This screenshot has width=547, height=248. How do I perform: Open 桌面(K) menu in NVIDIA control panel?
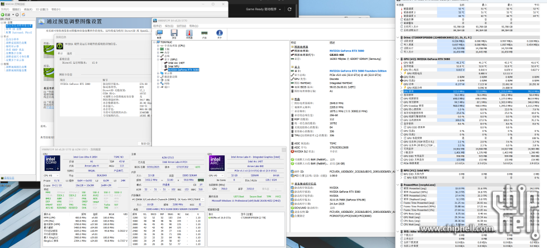coord(28,9)
